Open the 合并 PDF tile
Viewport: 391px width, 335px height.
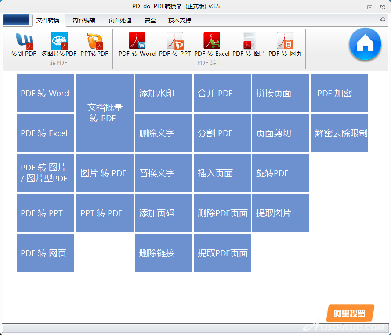tap(222, 93)
